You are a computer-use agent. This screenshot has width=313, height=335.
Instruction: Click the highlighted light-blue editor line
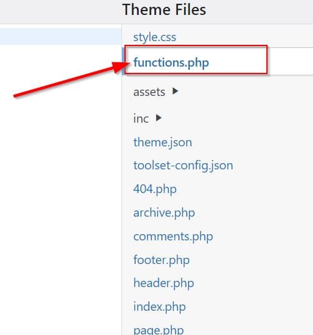click(60, 37)
